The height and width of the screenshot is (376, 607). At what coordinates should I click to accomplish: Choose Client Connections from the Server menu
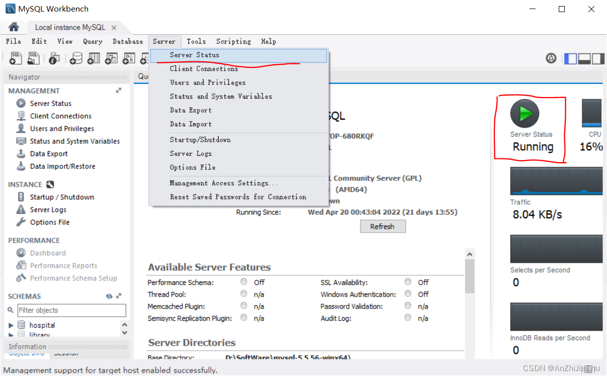click(x=239, y=69)
